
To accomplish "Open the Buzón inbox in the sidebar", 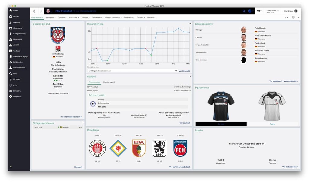I will (x=14, y=17).
